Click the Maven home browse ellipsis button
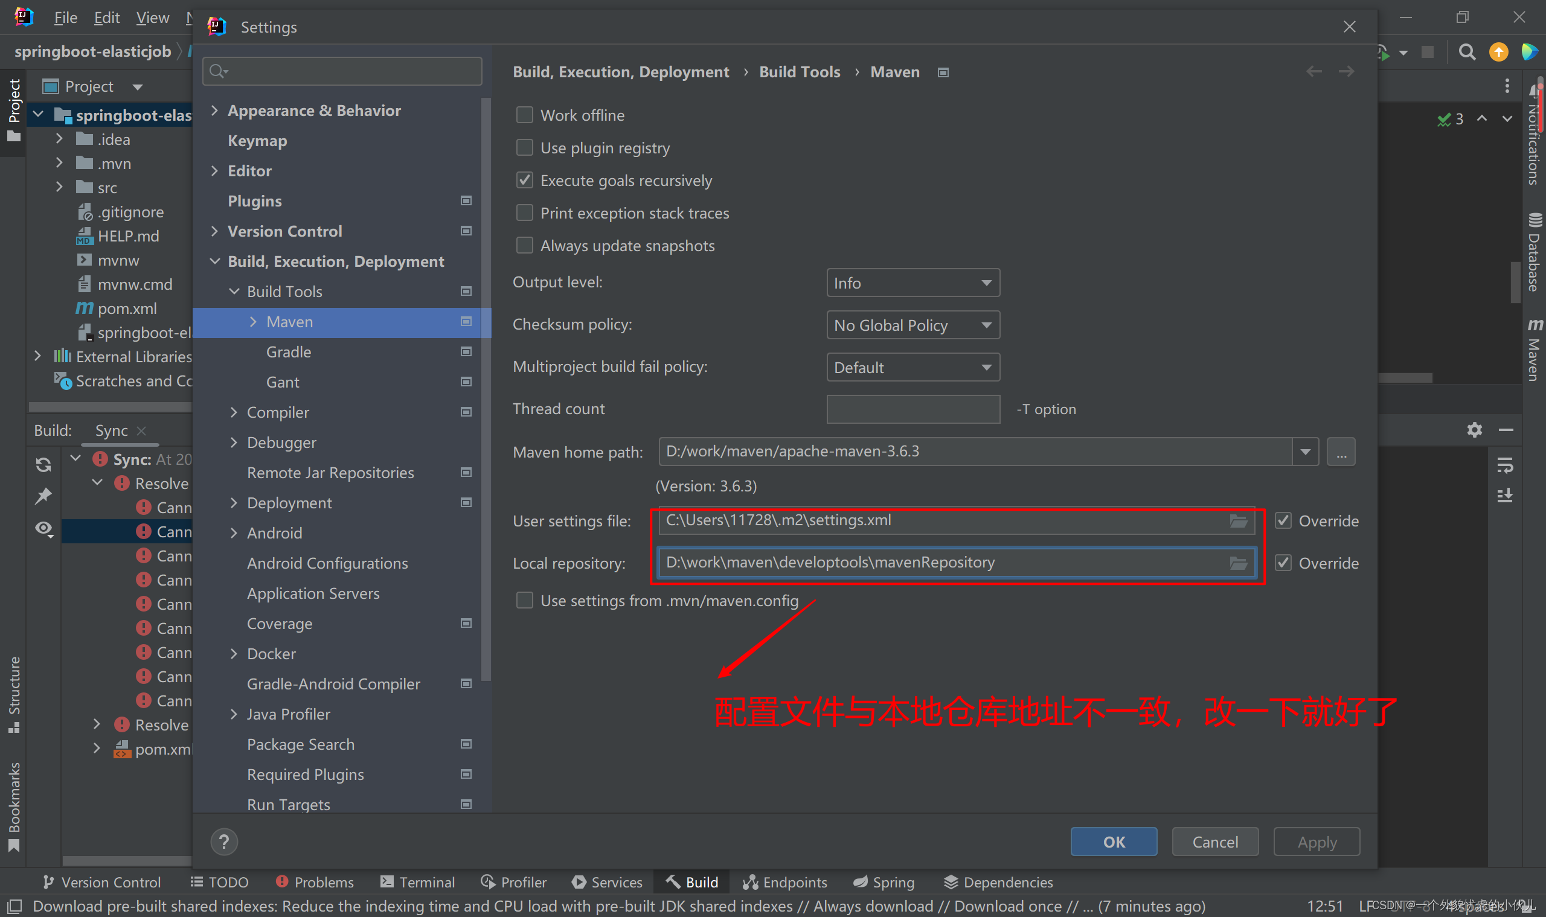 [1340, 451]
